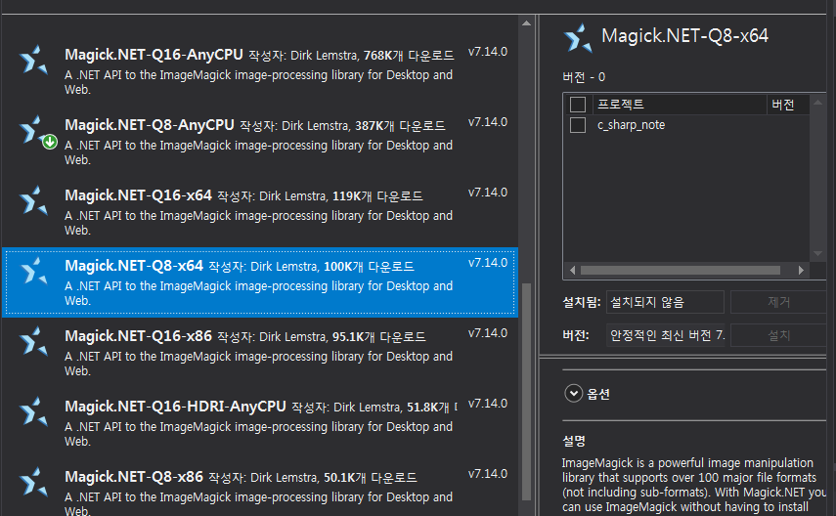Click the 768K개 다운로드 download count
836x516 pixels.
coord(409,56)
